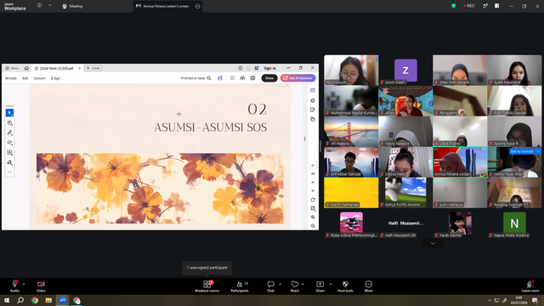
Task: Open the Acrobat help icon
Action: click(240, 68)
